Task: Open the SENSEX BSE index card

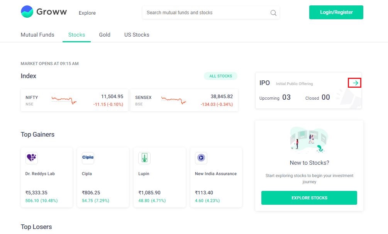Action: click(184, 100)
